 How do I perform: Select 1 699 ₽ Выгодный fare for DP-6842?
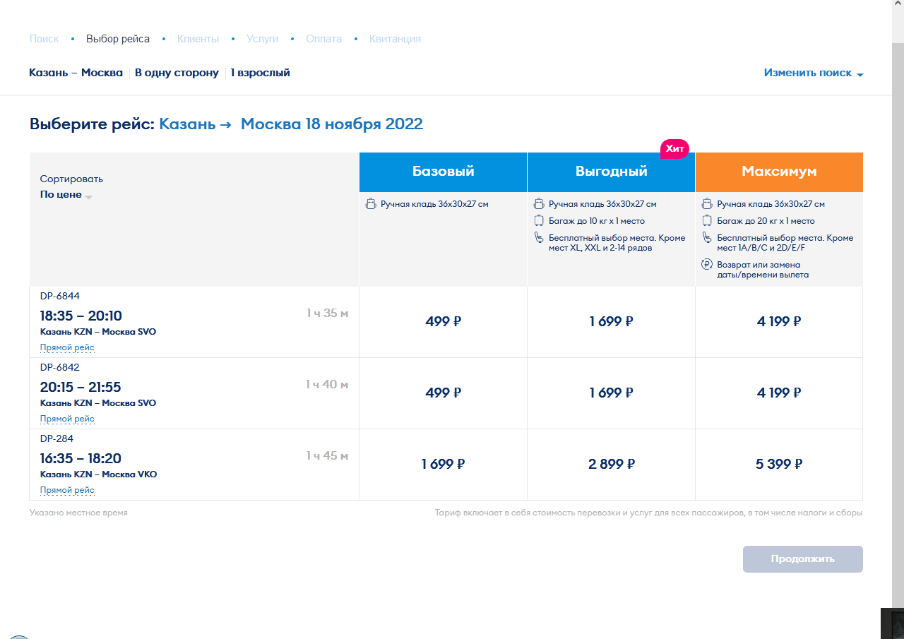coord(611,393)
